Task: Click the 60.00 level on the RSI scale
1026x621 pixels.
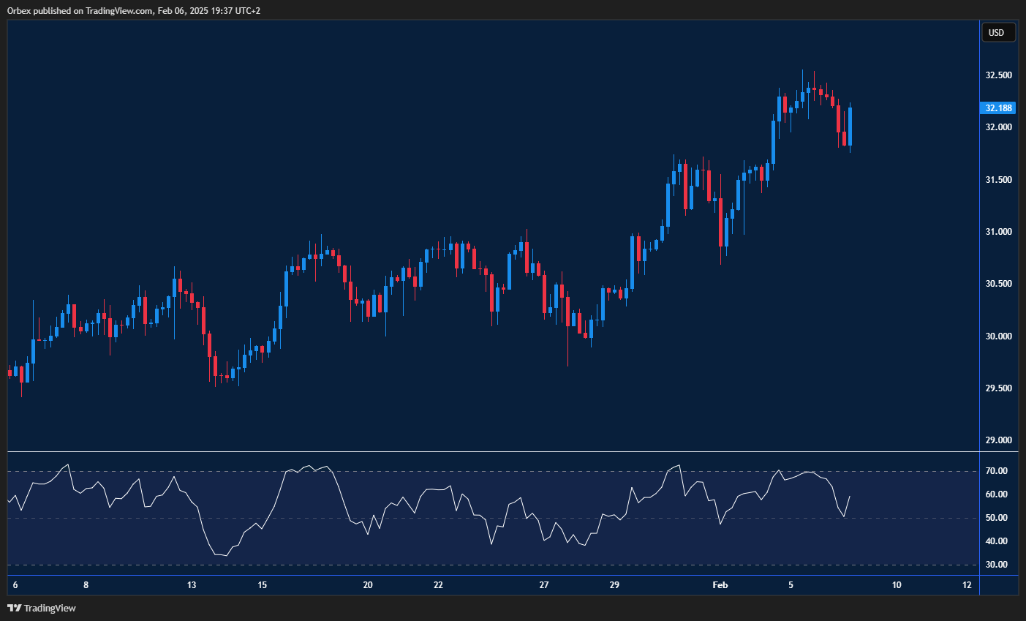Action: pos(995,496)
